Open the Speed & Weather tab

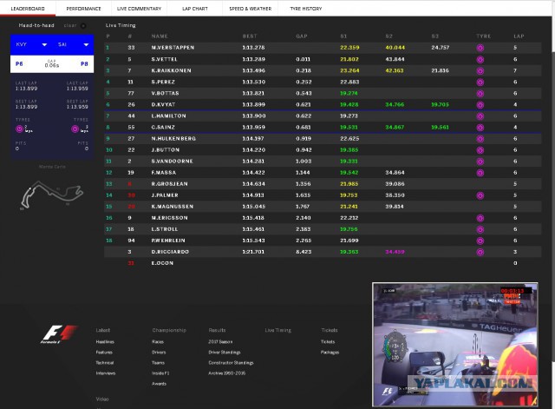tap(251, 9)
